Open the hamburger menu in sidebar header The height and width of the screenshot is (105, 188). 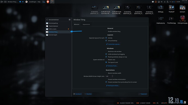pyautogui.click(x=69, y=20)
